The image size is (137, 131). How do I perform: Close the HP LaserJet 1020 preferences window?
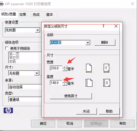tap(133, 4)
